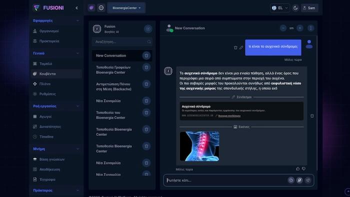Attach a file in the message box
Viewport: 350px width, 197px height.
coord(291,180)
